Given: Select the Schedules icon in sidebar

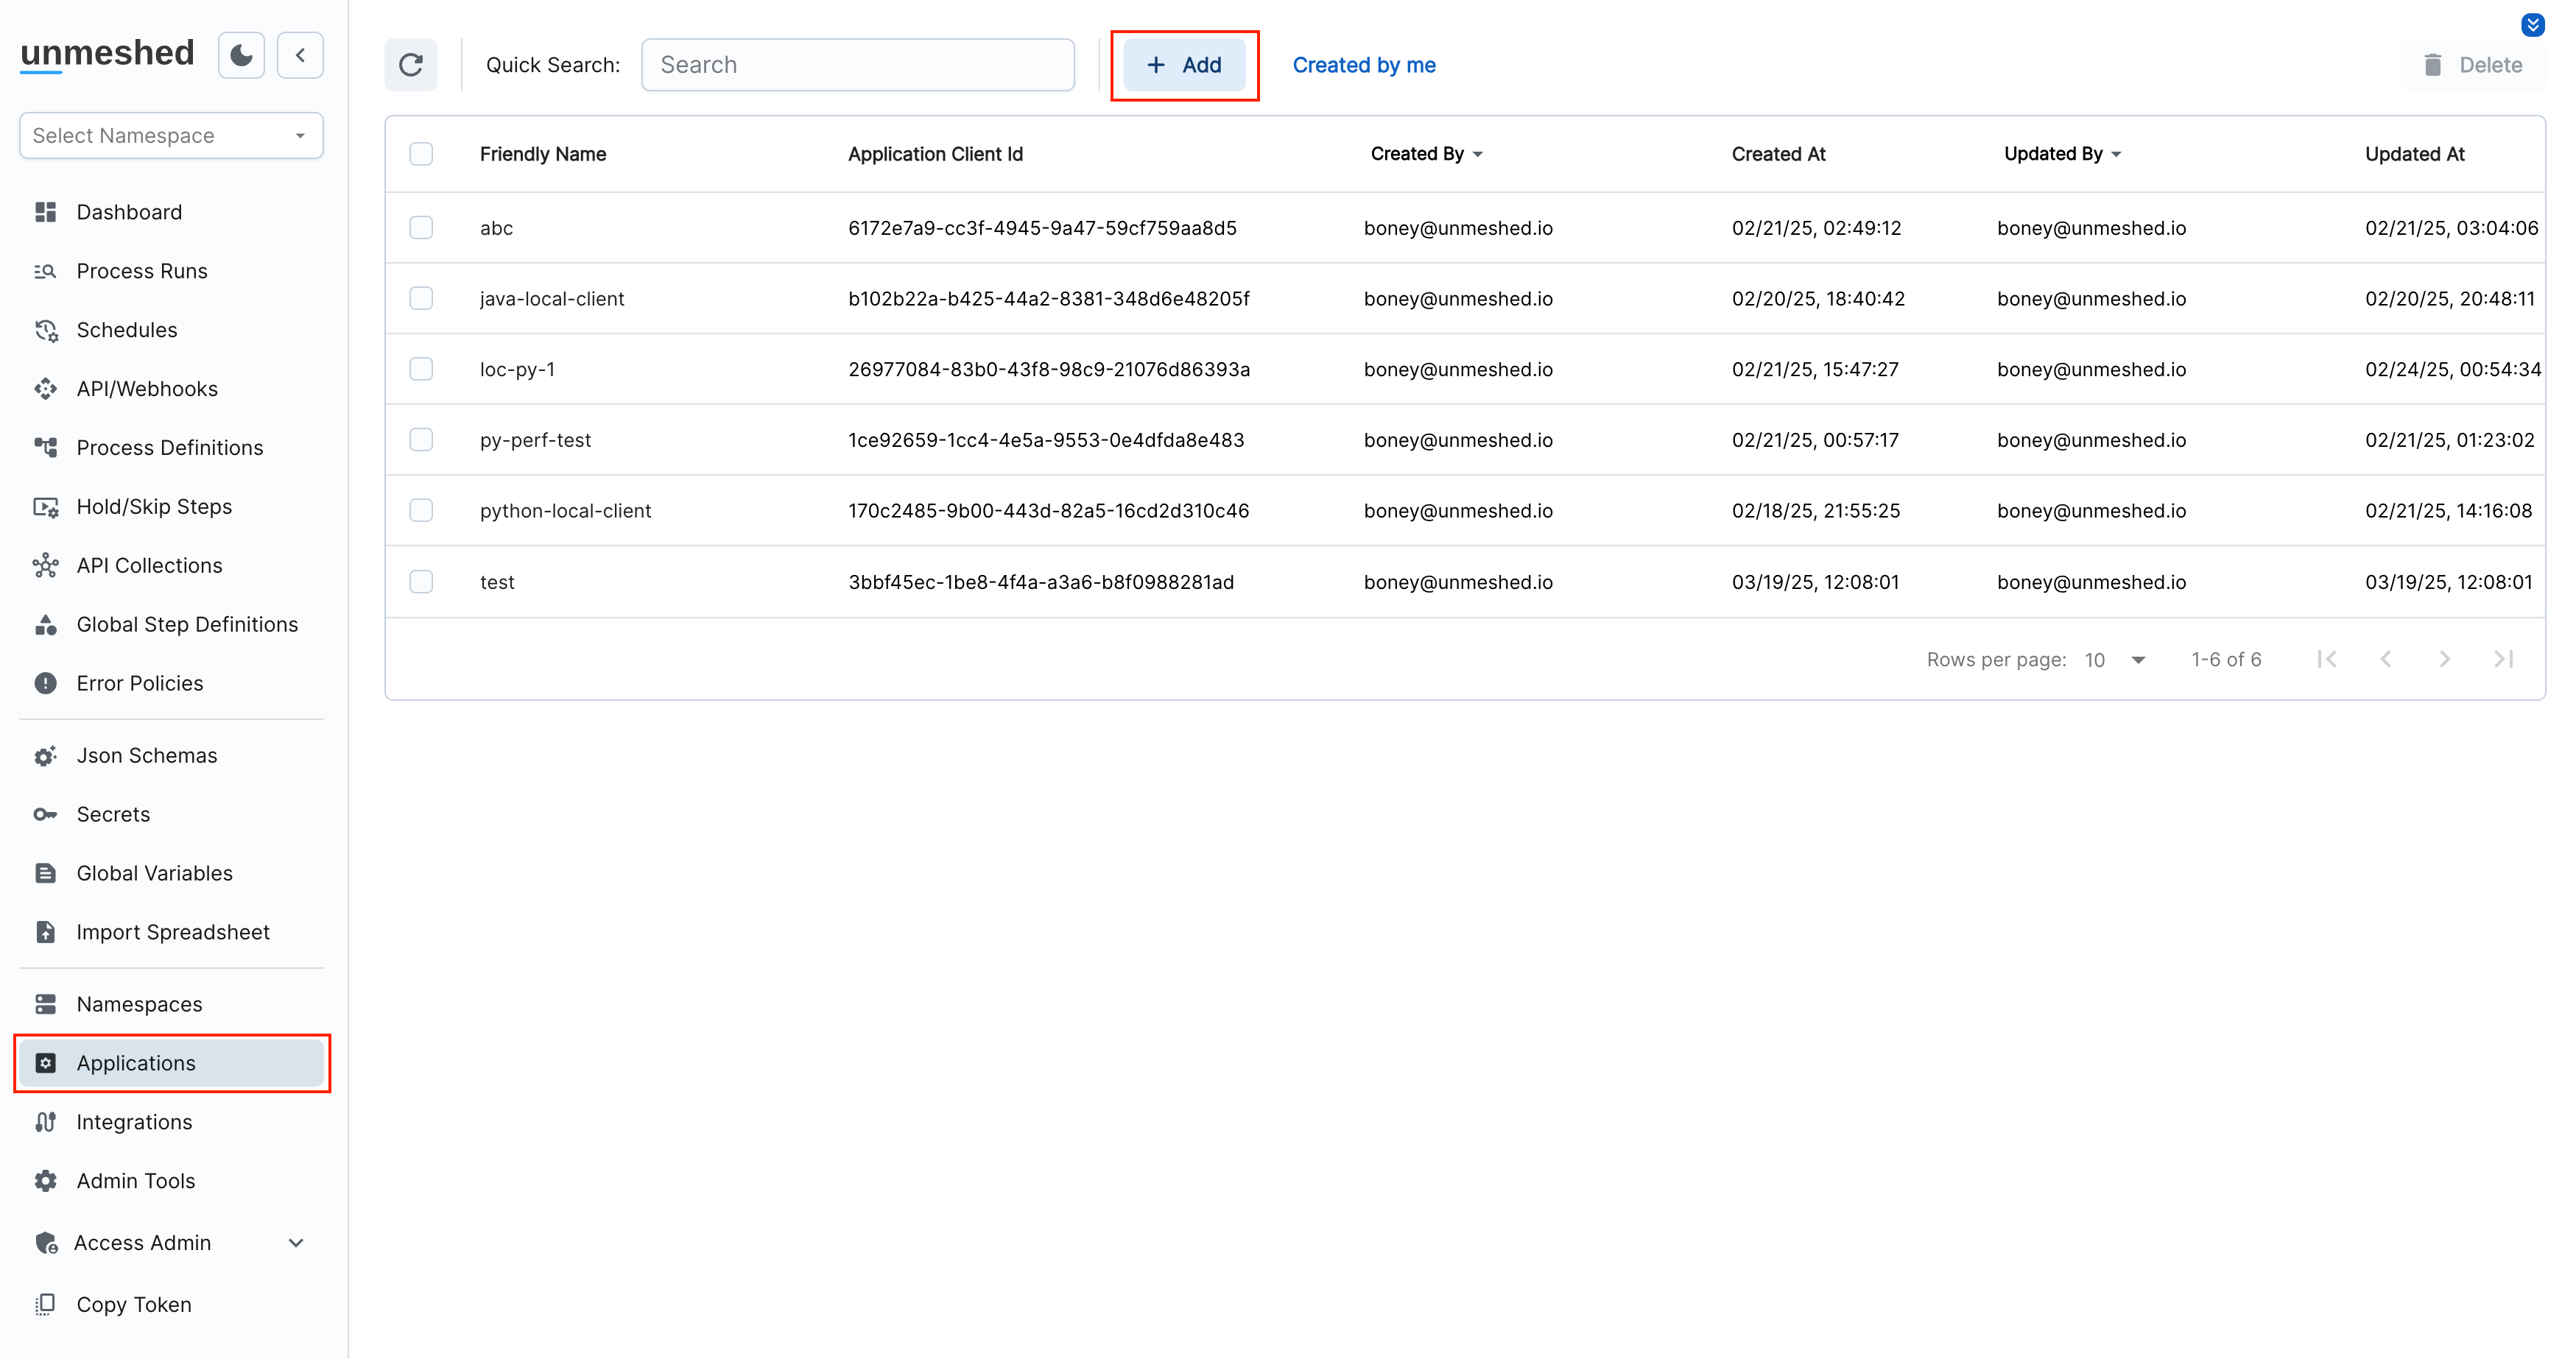Looking at the screenshot, I should click(x=47, y=330).
